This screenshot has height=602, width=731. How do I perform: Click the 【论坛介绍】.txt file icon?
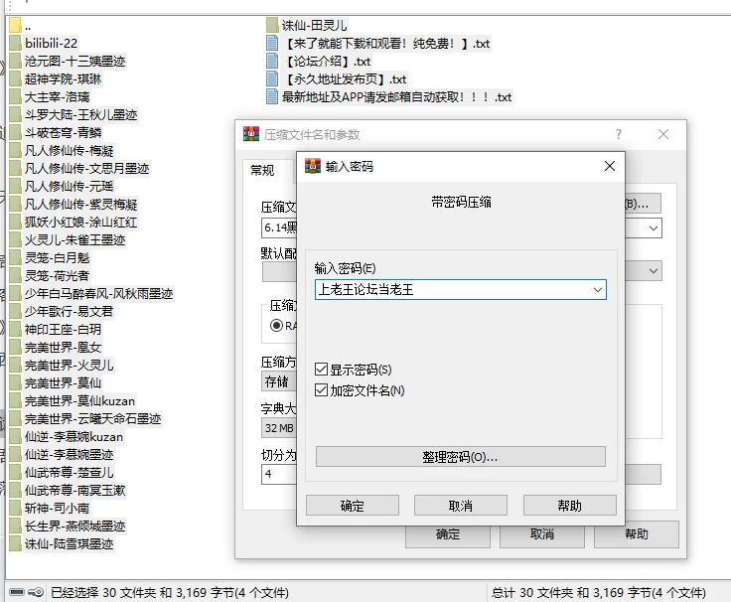pos(273,61)
